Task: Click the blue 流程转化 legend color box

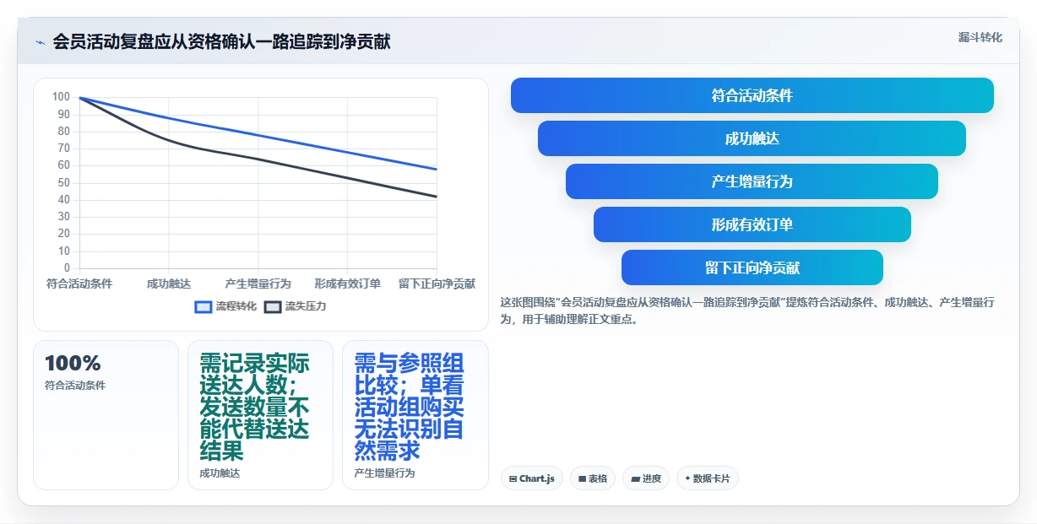Action: click(204, 306)
